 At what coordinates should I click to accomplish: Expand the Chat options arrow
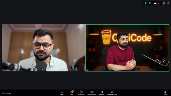click(65, 92)
